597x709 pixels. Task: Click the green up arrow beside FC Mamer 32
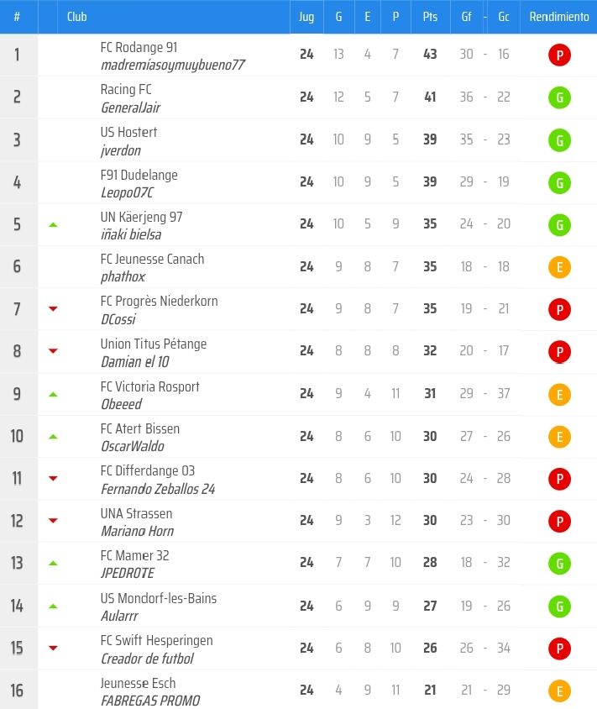point(53,563)
